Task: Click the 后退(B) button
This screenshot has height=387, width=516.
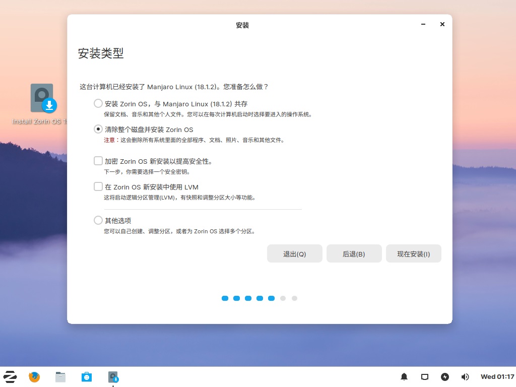Action: 354,253
